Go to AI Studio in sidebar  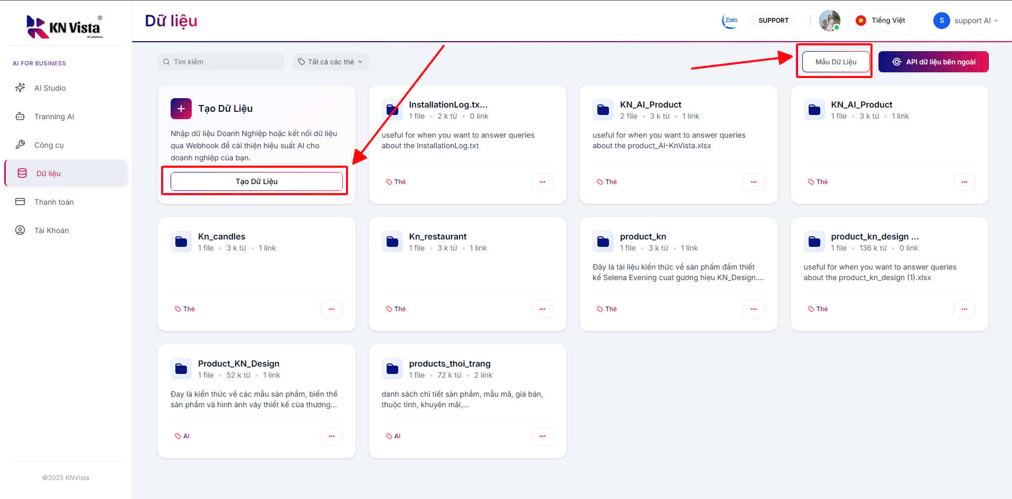pyautogui.click(x=50, y=88)
